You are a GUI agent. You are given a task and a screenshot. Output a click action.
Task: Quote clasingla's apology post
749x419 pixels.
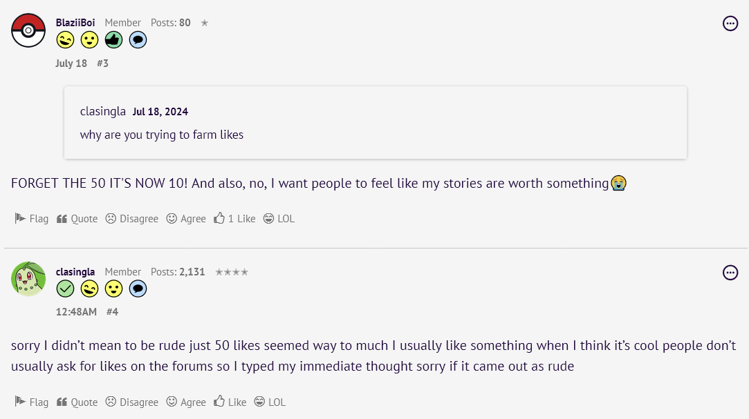pyautogui.click(x=77, y=402)
